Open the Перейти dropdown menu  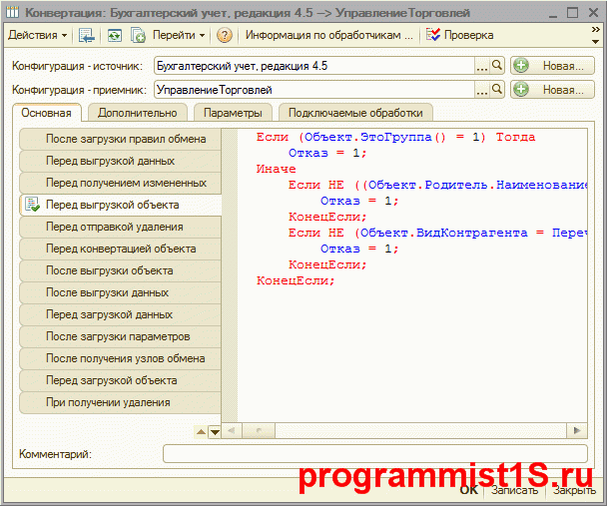(179, 35)
